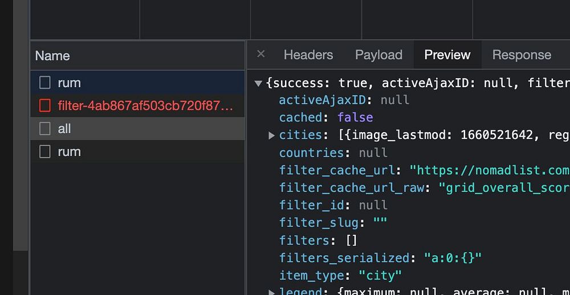This screenshot has width=570, height=295.
Task: Select the red filter-4ab867af503cb720f87 request
Action: click(x=137, y=106)
